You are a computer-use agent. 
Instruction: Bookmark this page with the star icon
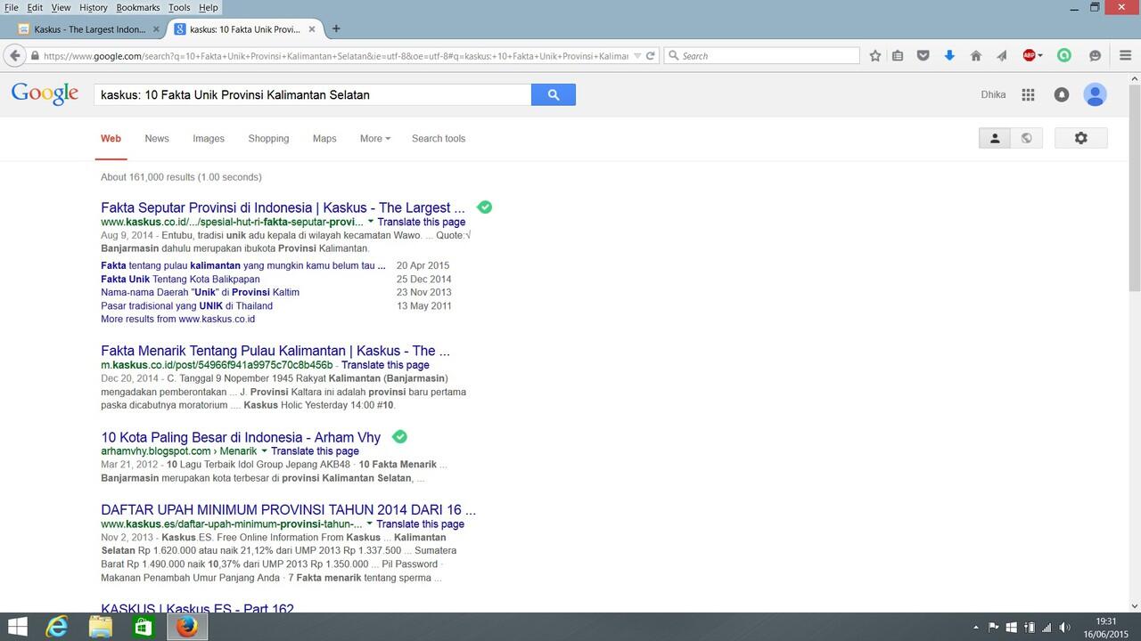[875, 55]
